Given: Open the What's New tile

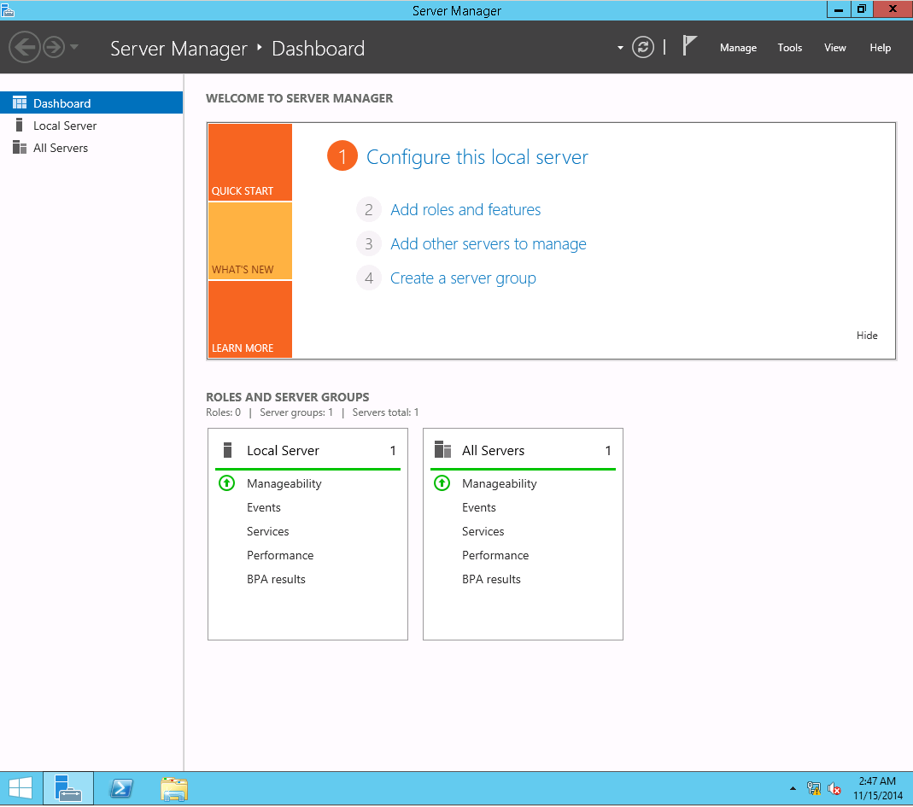Looking at the screenshot, I should tap(249, 241).
